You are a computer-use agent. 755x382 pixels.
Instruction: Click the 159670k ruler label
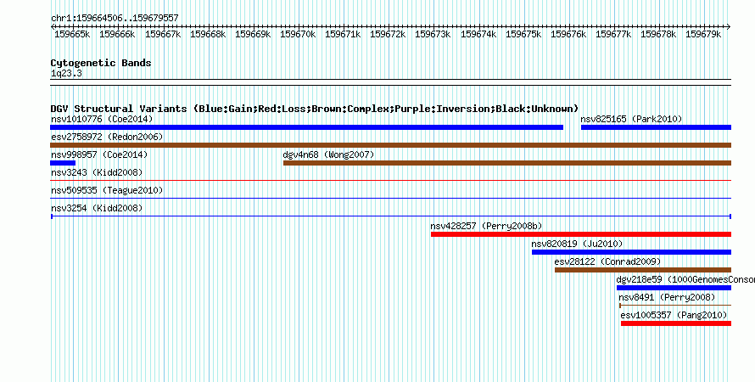[298, 34]
